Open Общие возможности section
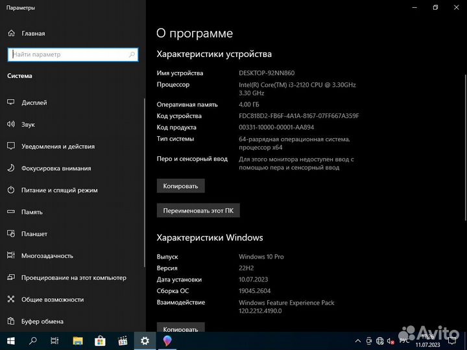Image resolution: width=467 pixels, height=350 pixels. tap(45, 299)
